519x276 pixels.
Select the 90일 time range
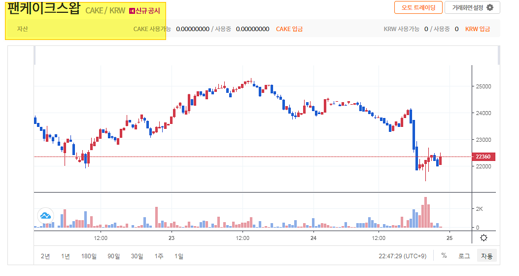[x=113, y=256]
